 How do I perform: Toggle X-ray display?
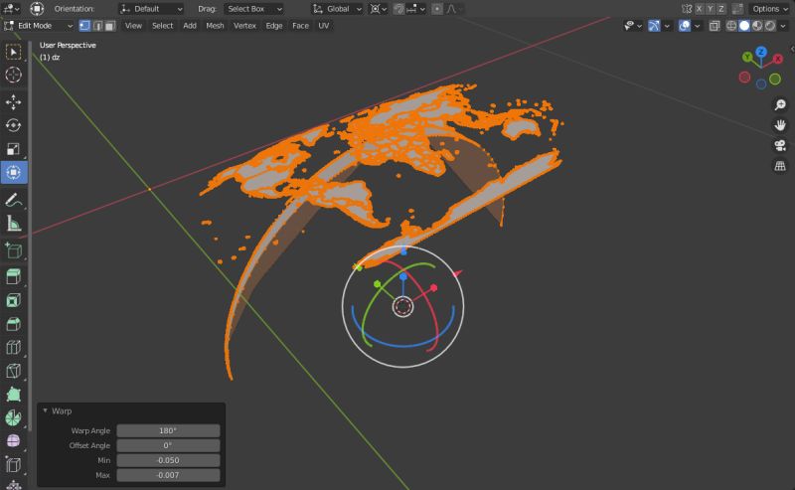coord(715,26)
